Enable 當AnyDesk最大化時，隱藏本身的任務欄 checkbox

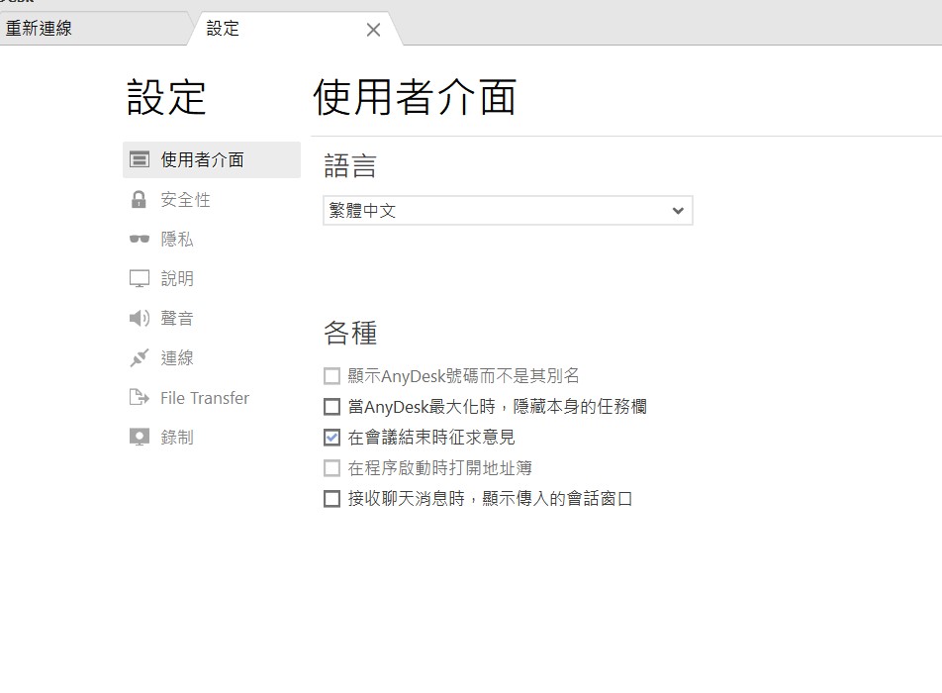(x=331, y=407)
